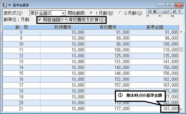Select the 育成費用 cell 140,000

[108, 68]
